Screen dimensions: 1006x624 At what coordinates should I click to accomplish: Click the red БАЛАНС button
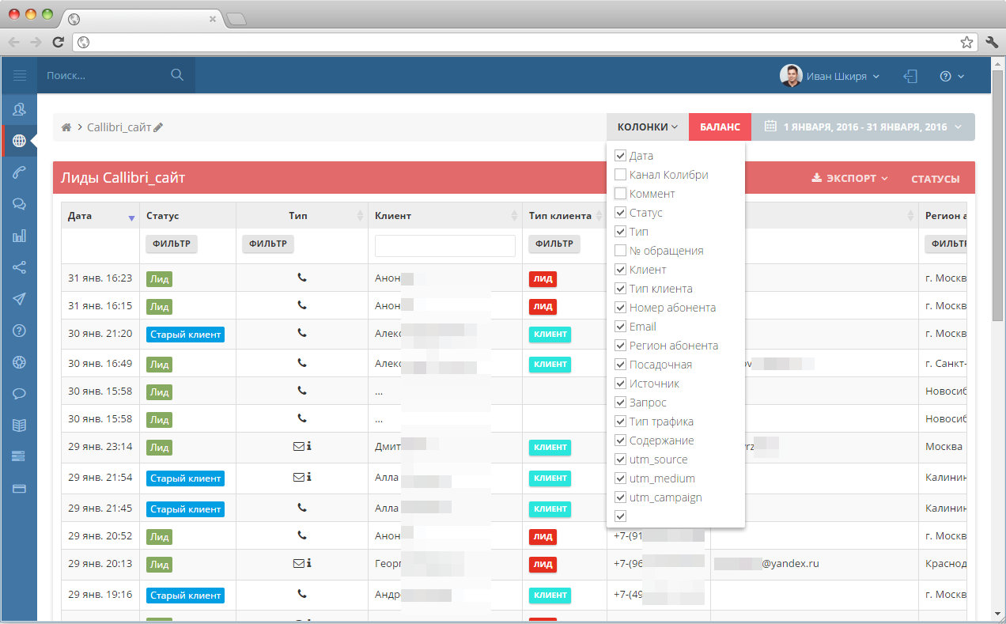point(720,127)
